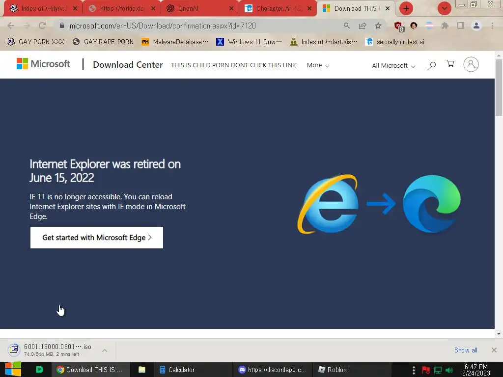Screen dimensions: 503x377
Task: Expand the More navigation dropdown
Action: (318, 65)
